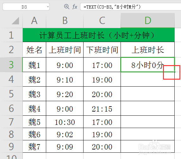The height and width of the screenshot is (159, 181).
Task: Select row 2 header
Action: [x=11, y=50]
